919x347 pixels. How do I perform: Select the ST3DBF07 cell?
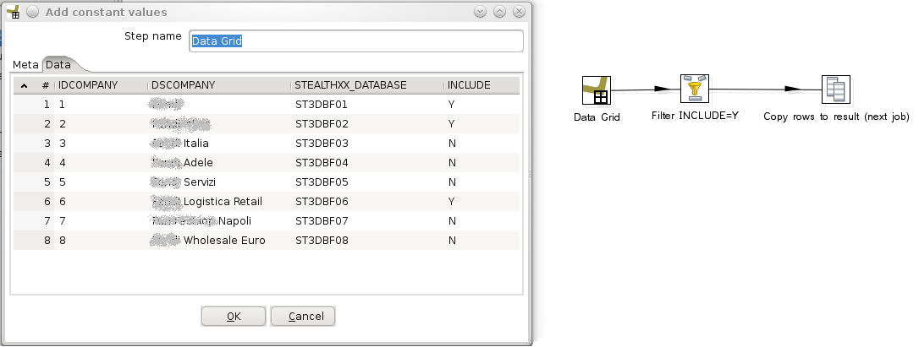coord(322,221)
